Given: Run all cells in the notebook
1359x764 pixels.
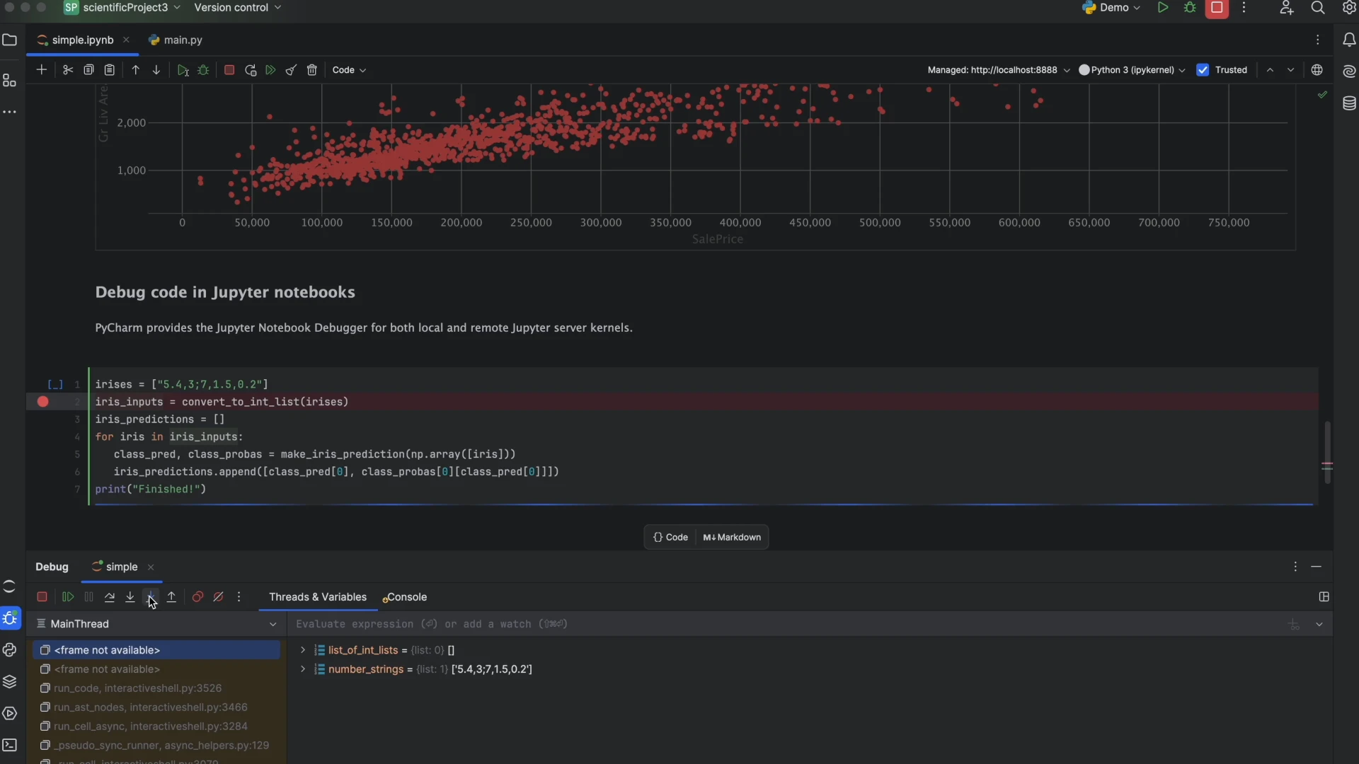Looking at the screenshot, I should [270, 70].
